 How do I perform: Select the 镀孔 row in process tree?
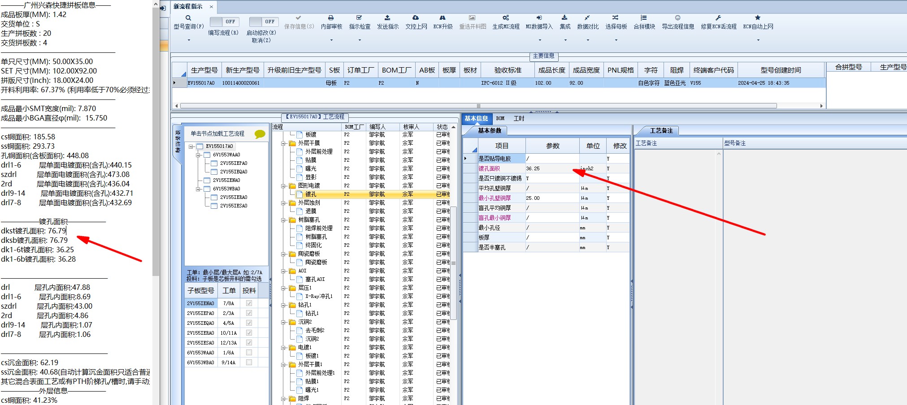coord(361,194)
